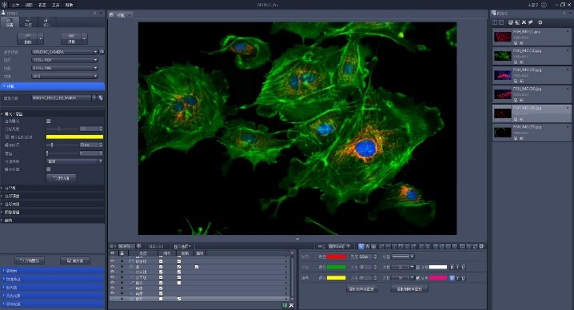Screen dimensions: 574x310
Task: Toggle the first checkbox of the arrow row
Action: (x=161, y=283)
